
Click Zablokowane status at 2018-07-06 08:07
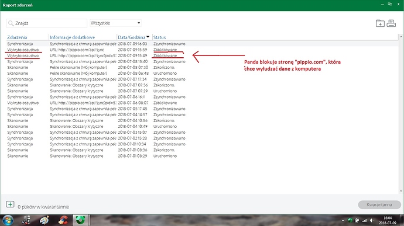(x=165, y=103)
